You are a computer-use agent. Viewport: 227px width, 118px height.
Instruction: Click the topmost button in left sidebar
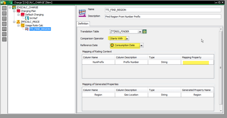[x=4, y=8]
